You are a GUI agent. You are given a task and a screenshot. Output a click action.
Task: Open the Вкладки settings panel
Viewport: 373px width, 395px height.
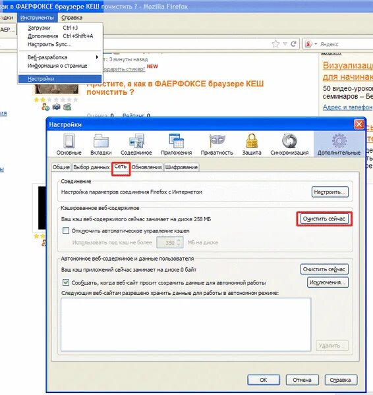point(101,144)
